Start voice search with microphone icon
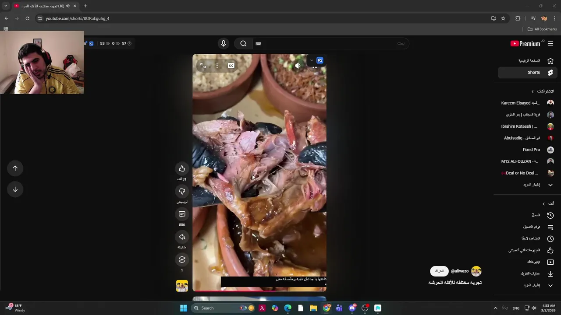Screen dimensions: 561x315 tap(224, 43)
